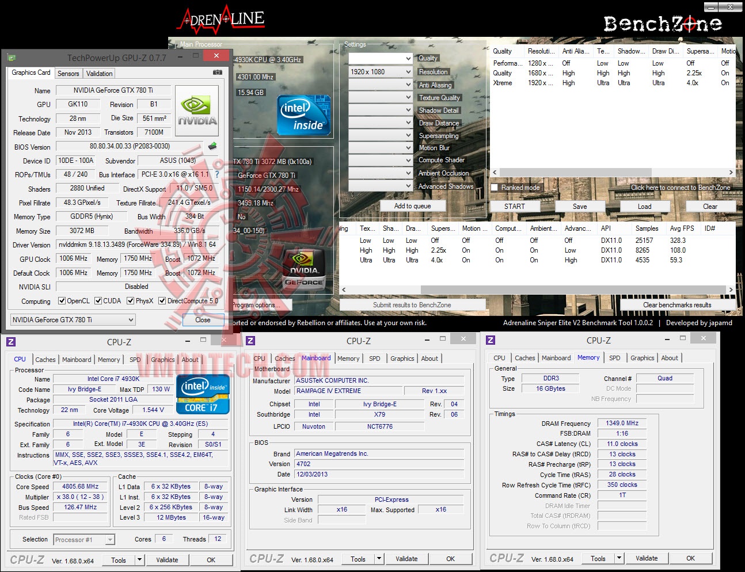The width and height of the screenshot is (745, 572).
Task: Click the GPU-Z title bar app icon
Action: point(12,58)
